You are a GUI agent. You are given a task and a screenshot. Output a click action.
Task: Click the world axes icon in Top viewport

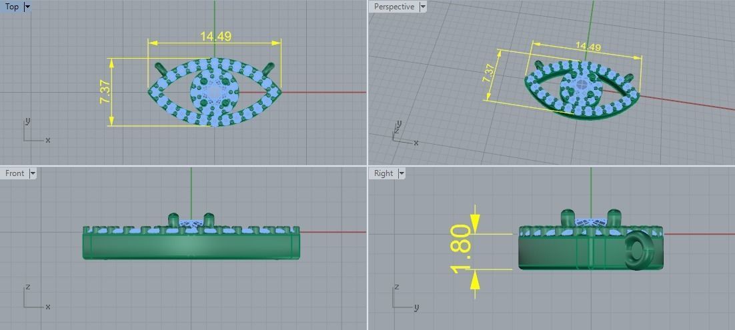click(x=35, y=131)
